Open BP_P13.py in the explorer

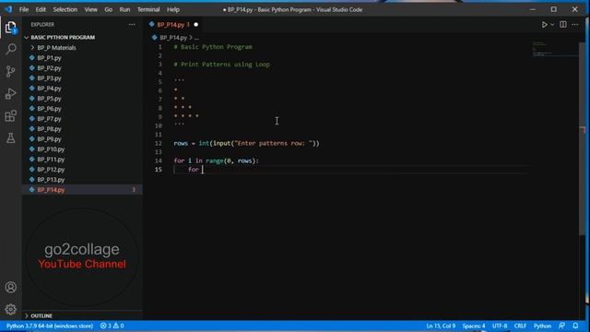(x=51, y=180)
